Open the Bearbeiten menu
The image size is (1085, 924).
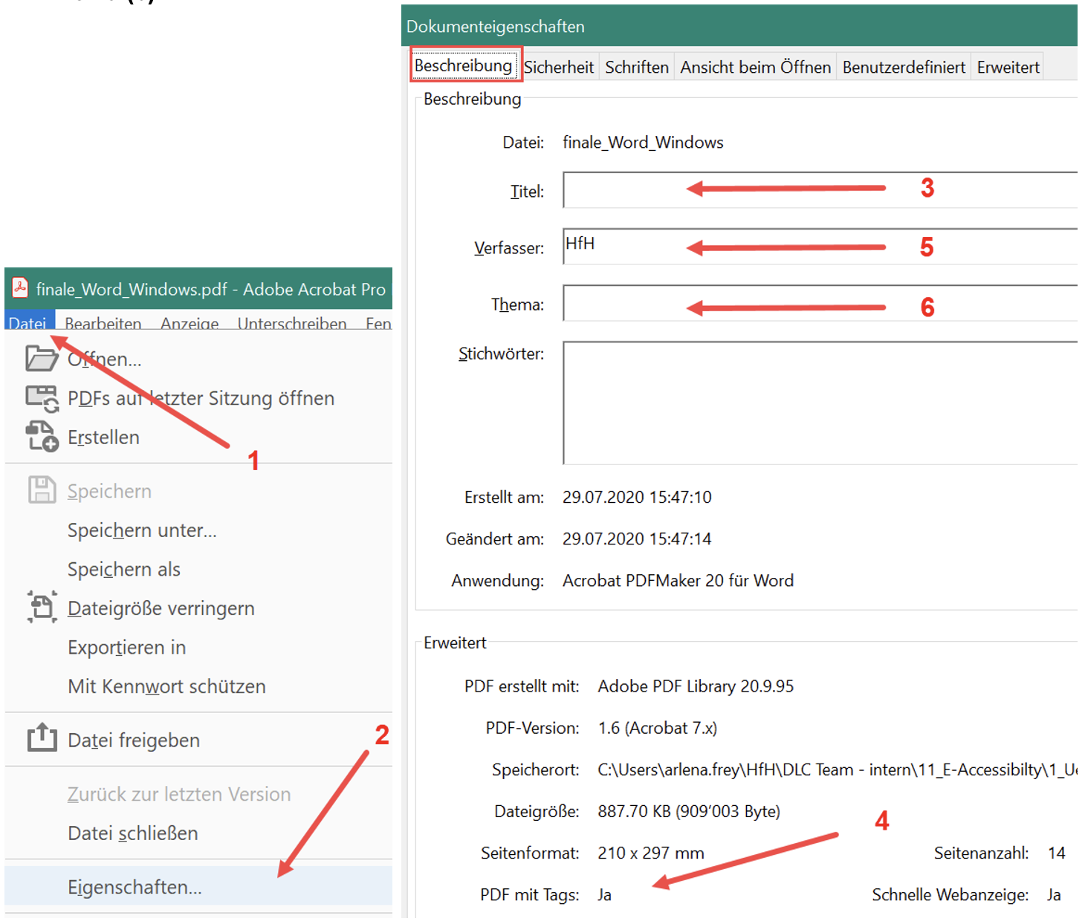pos(103,324)
